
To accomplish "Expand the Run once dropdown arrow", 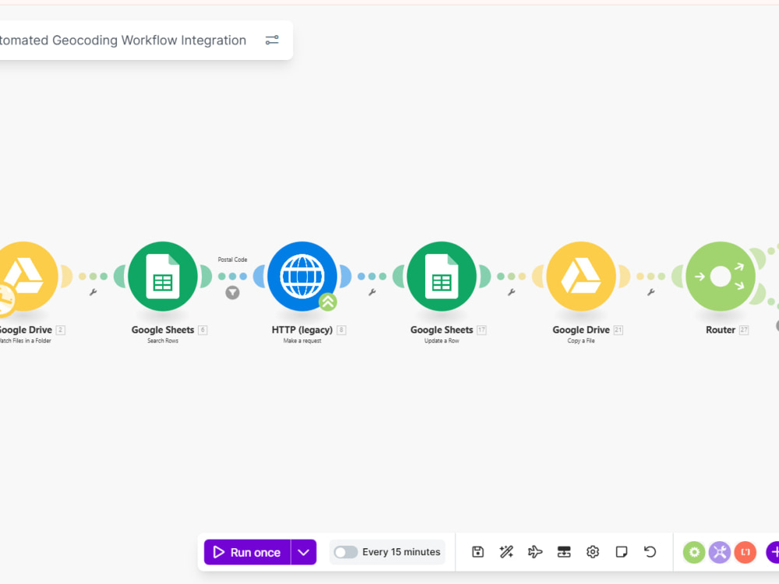I will (304, 552).
